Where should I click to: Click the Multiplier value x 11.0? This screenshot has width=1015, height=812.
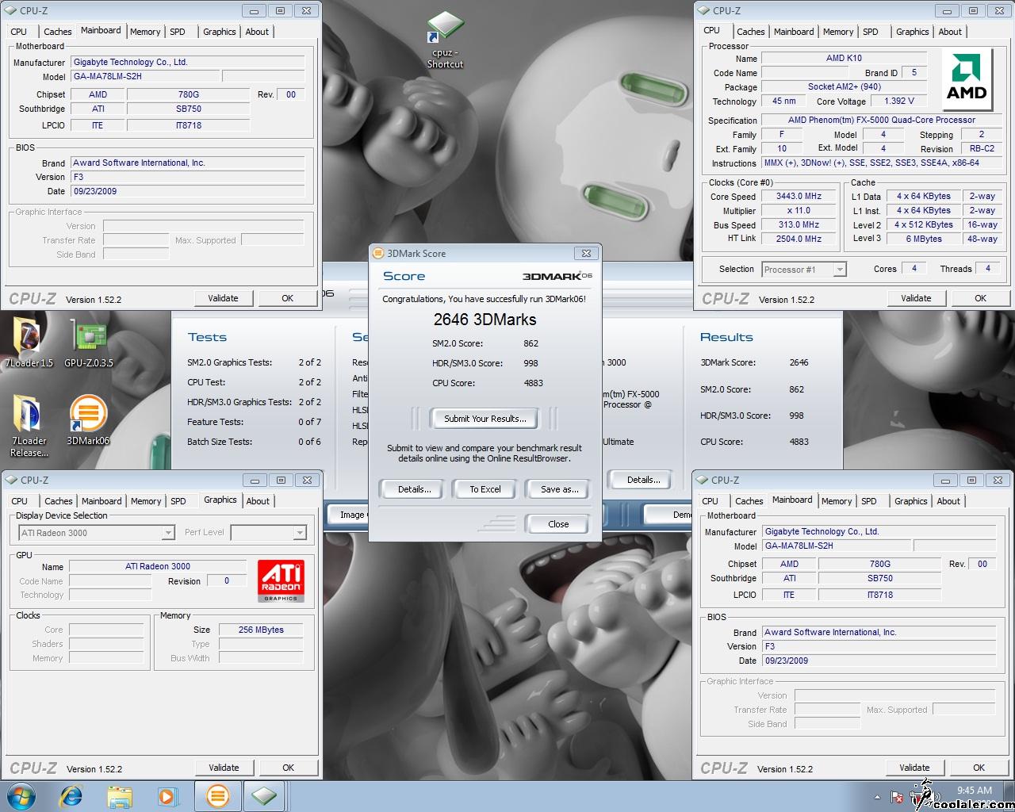[799, 210]
